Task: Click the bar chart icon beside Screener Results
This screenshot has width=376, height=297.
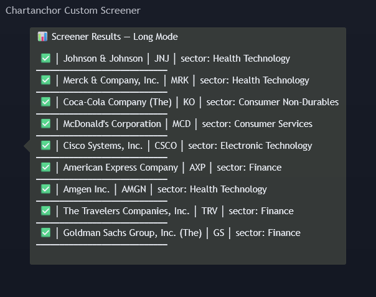Action: pos(42,37)
